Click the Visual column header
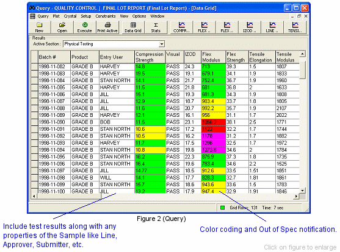The image size is (340, 252). 175,57
